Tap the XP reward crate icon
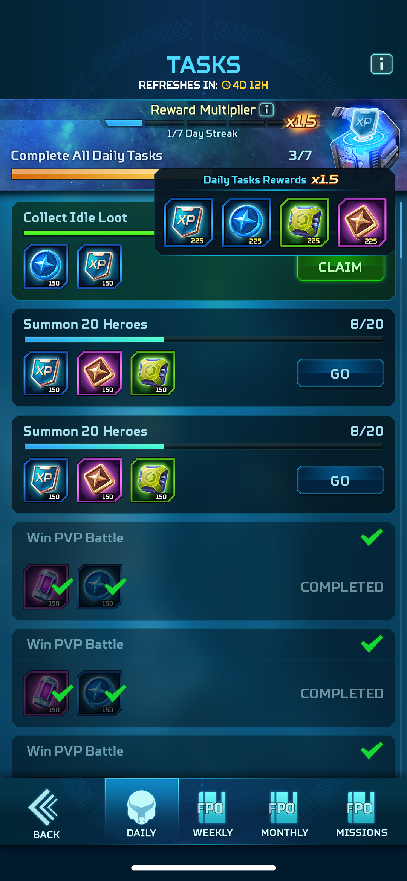 (x=364, y=137)
